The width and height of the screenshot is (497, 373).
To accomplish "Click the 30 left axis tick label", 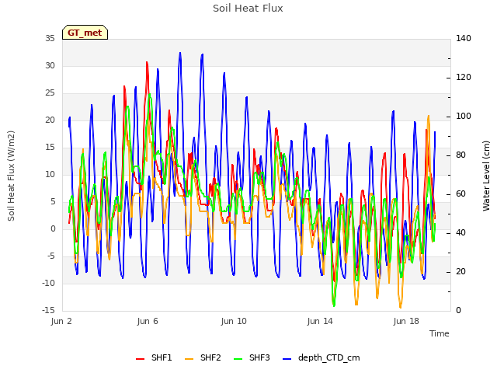I will [x=50, y=66].
